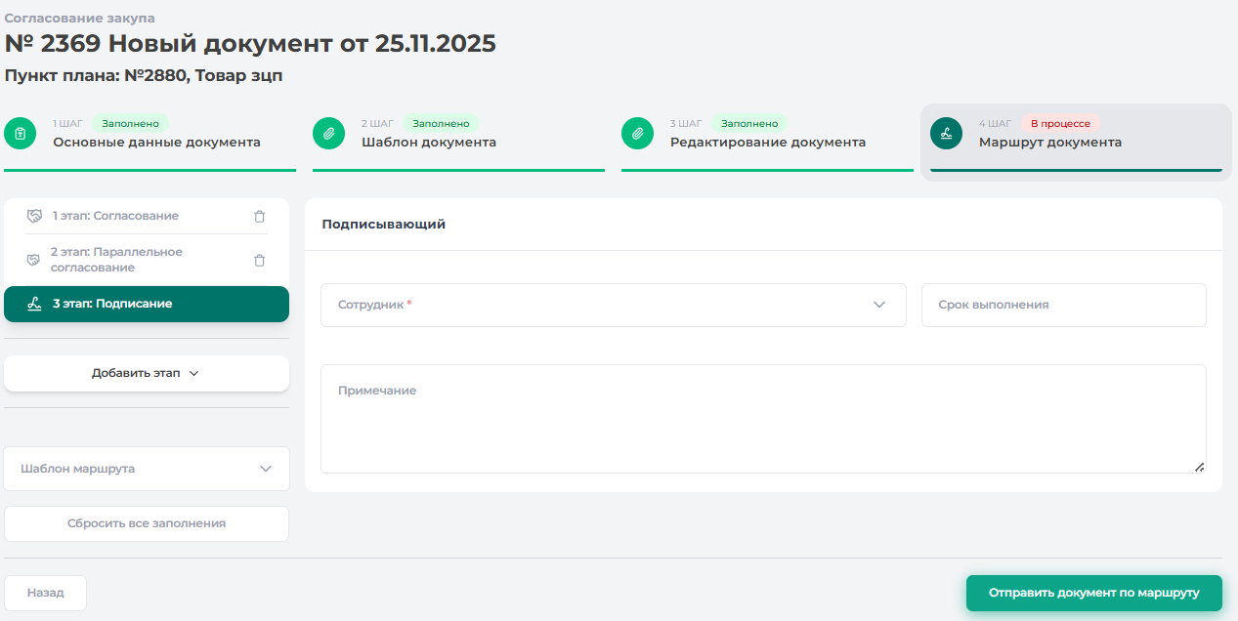Switch to Шаблон документа step

(x=429, y=143)
